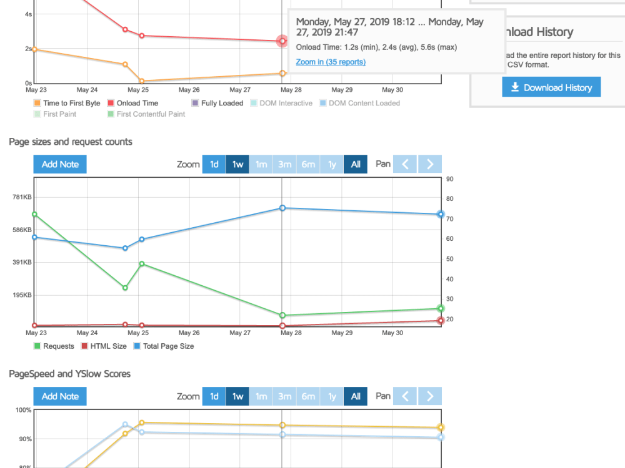The width and height of the screenshot is (625, 468).
Task: Toggle Onload Time legend series
Action: coord(132,103)
